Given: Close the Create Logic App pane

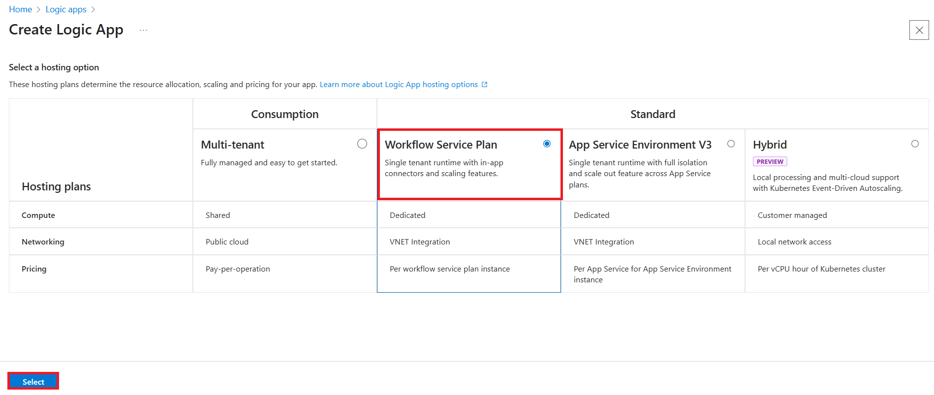Looking at the screenshot, I should click(919, 30).
